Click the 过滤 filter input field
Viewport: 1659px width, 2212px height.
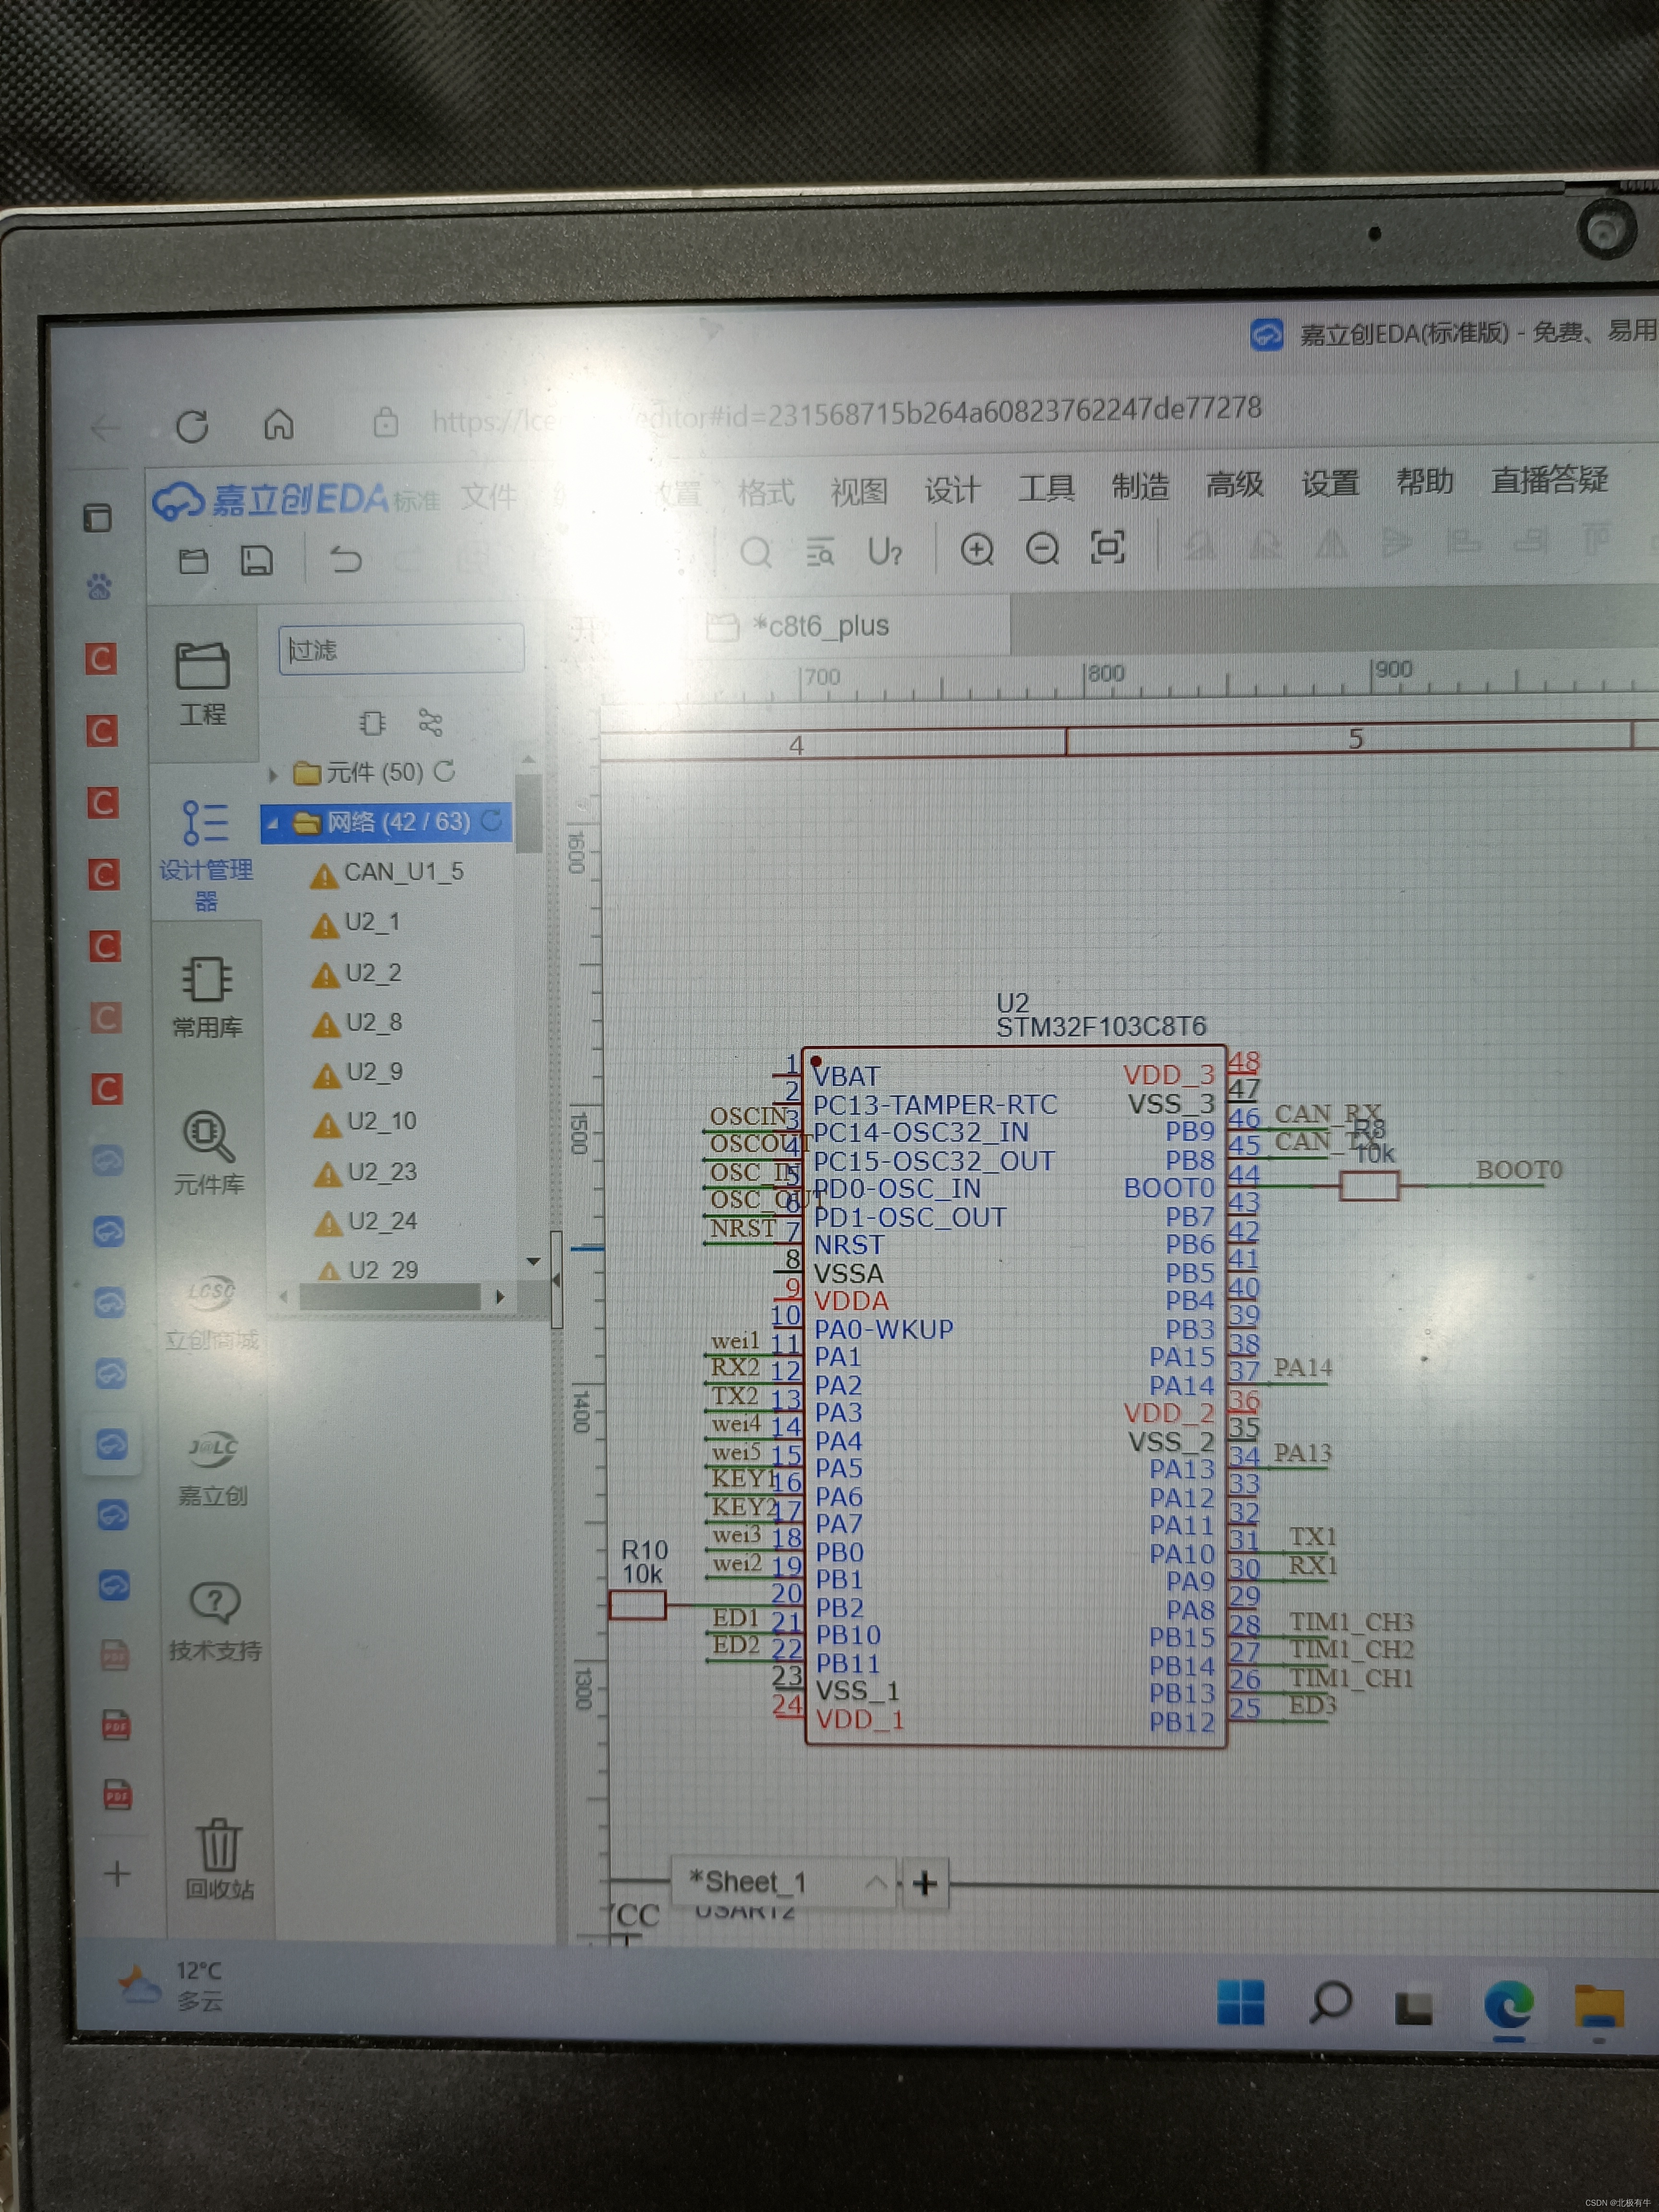(402, 650)
